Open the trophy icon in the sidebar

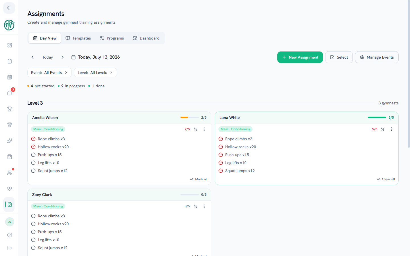pyautogui.click(x=10, y=109)
